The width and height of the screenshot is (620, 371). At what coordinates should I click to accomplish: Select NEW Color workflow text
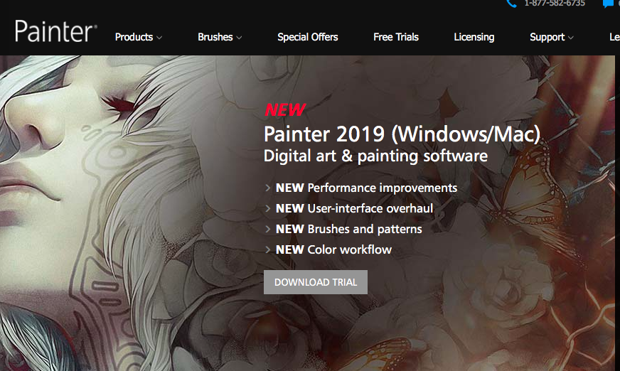[x=333, y=249]
